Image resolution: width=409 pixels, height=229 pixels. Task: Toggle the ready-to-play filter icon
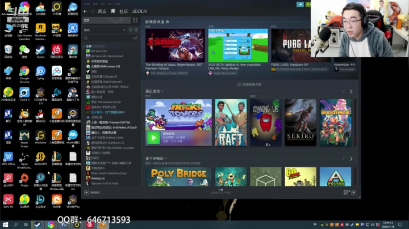tap(136, 30)
